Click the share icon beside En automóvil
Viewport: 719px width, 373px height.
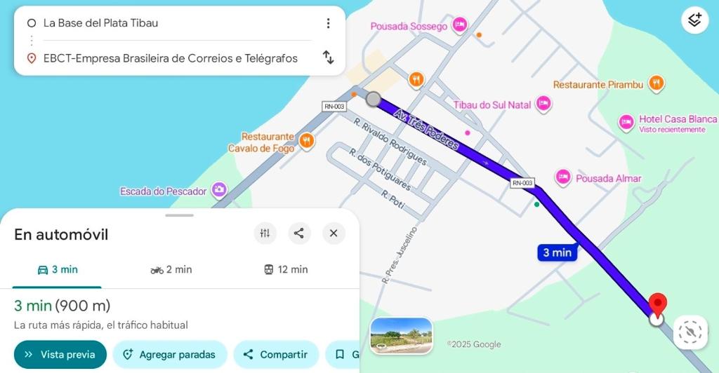click(x=299, y=233)
